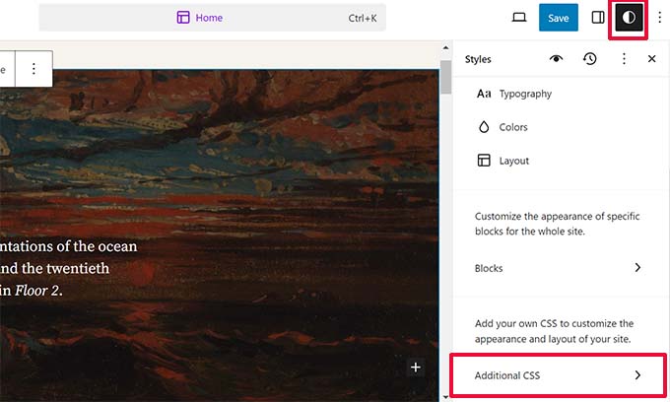The image size is (670, 402).
Task: Open the Home command palette bar
Action: [x=212, y=18]
